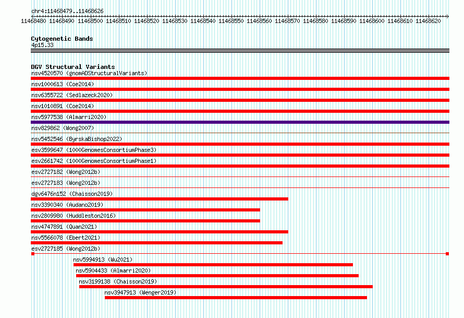Click the DGV Structural Variants track title

(73, 67)
